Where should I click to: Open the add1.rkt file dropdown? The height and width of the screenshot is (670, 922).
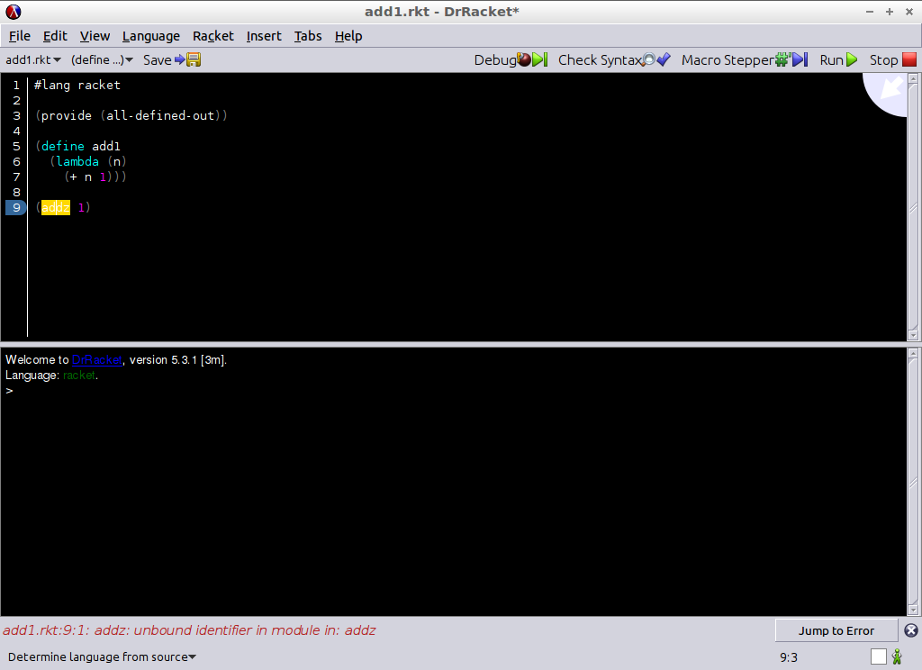click(x=33, y=60)
